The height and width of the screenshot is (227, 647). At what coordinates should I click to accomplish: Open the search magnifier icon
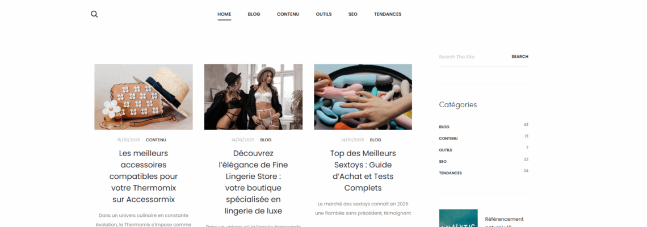tap(94, 14)
